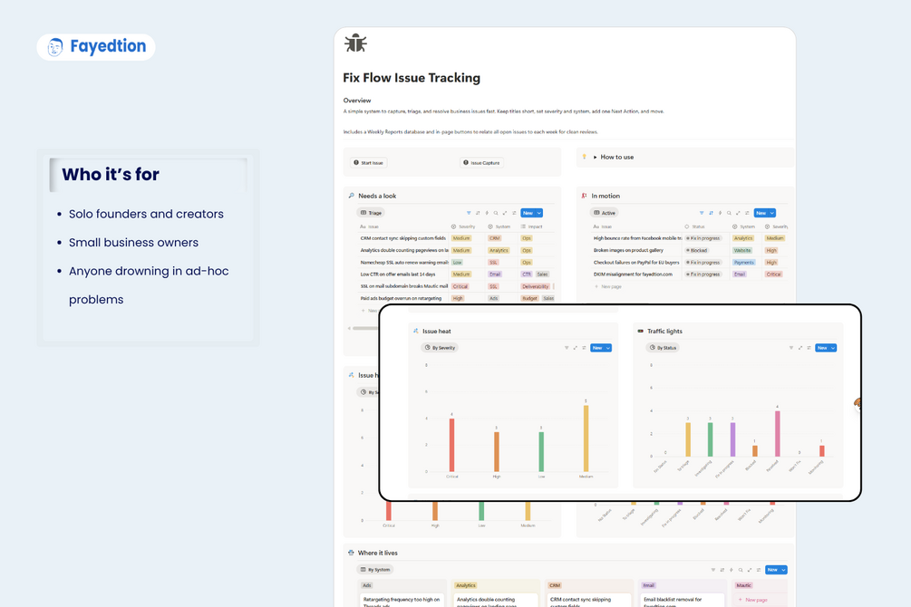Open view settings icon in Where it lives
The height and width of the screenshot is (607, 911).
coord(759,570)
